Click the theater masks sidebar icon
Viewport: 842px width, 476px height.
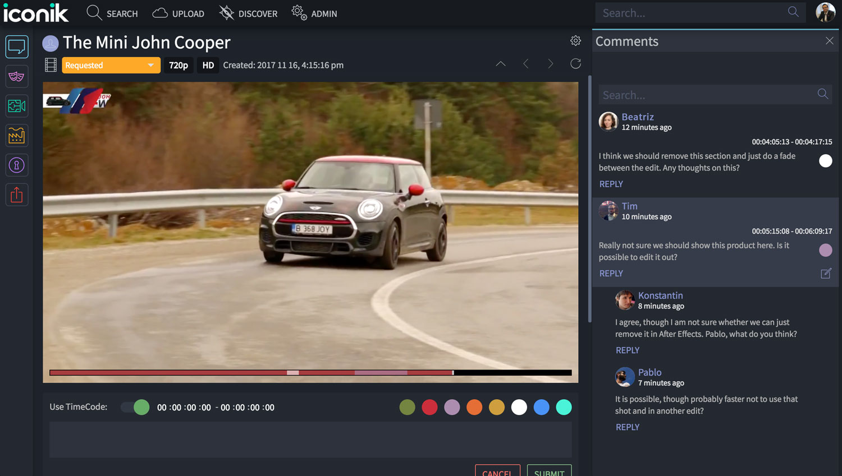coord(17,76)
